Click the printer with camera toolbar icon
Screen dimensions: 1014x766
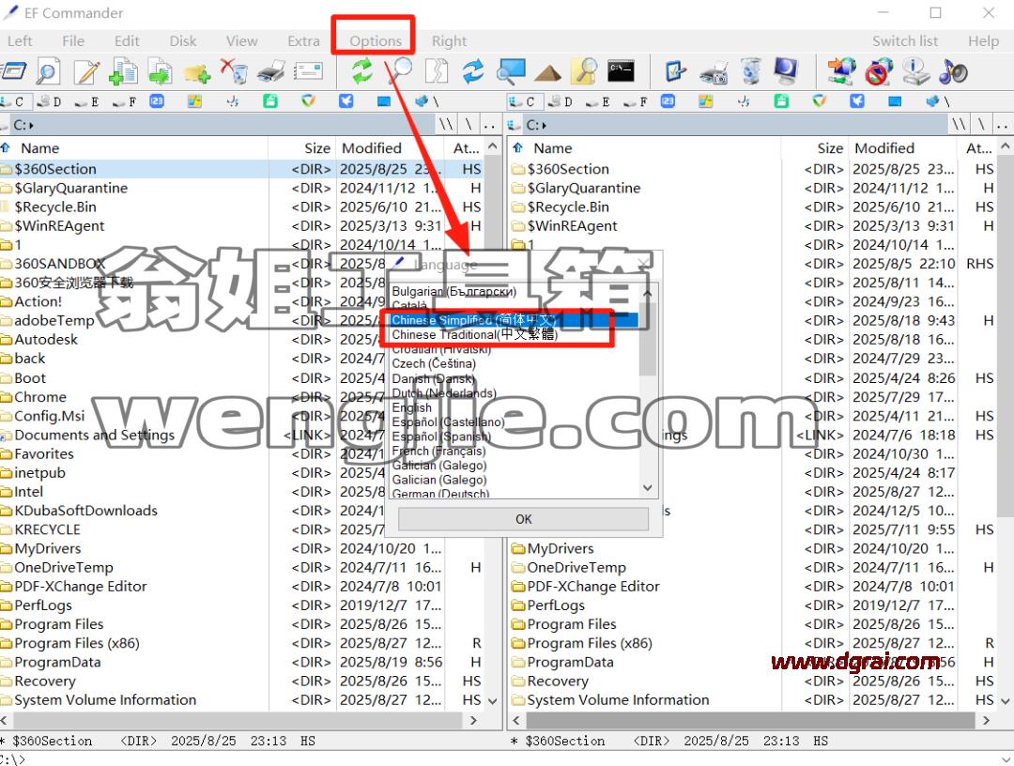(x=714, y=72)
